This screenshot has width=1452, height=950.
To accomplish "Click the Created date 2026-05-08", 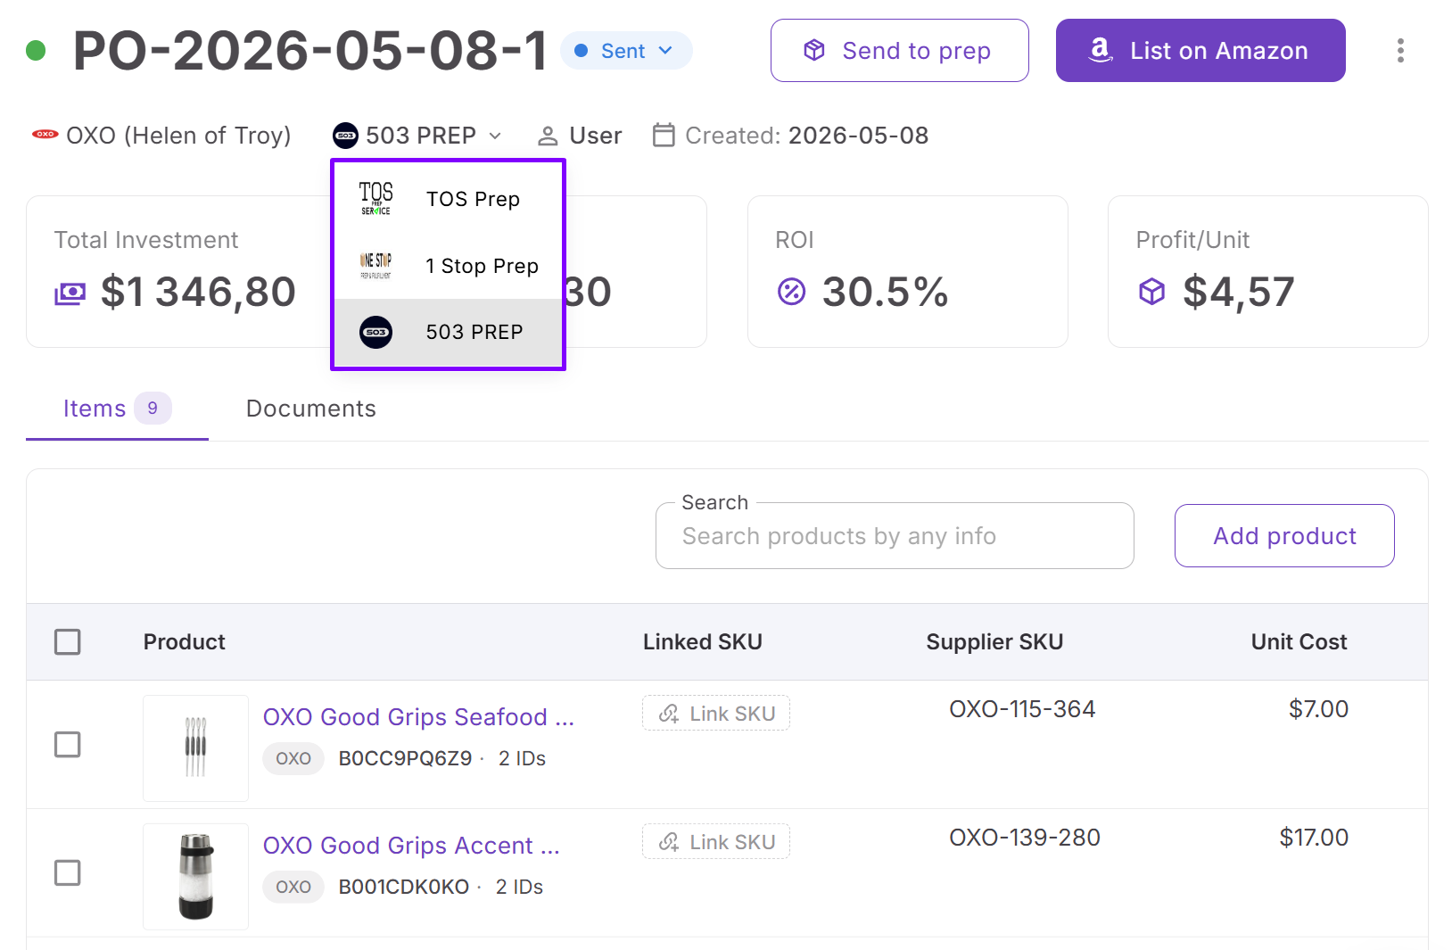I will (858, 136).
